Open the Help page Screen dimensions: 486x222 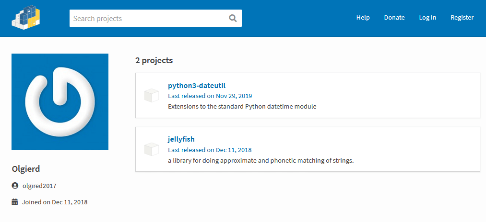[363, 18]
